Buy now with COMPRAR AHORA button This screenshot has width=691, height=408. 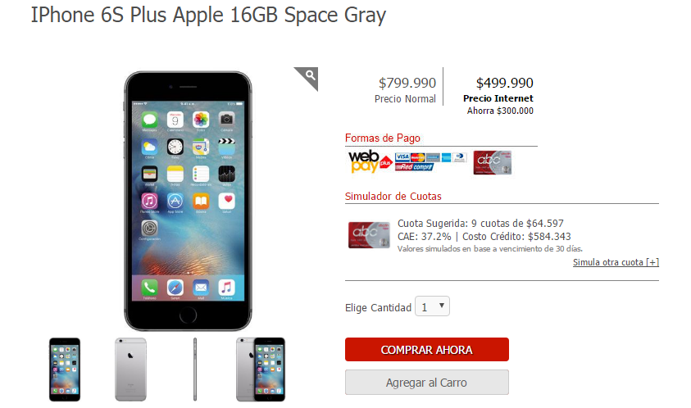pos(426,349)
